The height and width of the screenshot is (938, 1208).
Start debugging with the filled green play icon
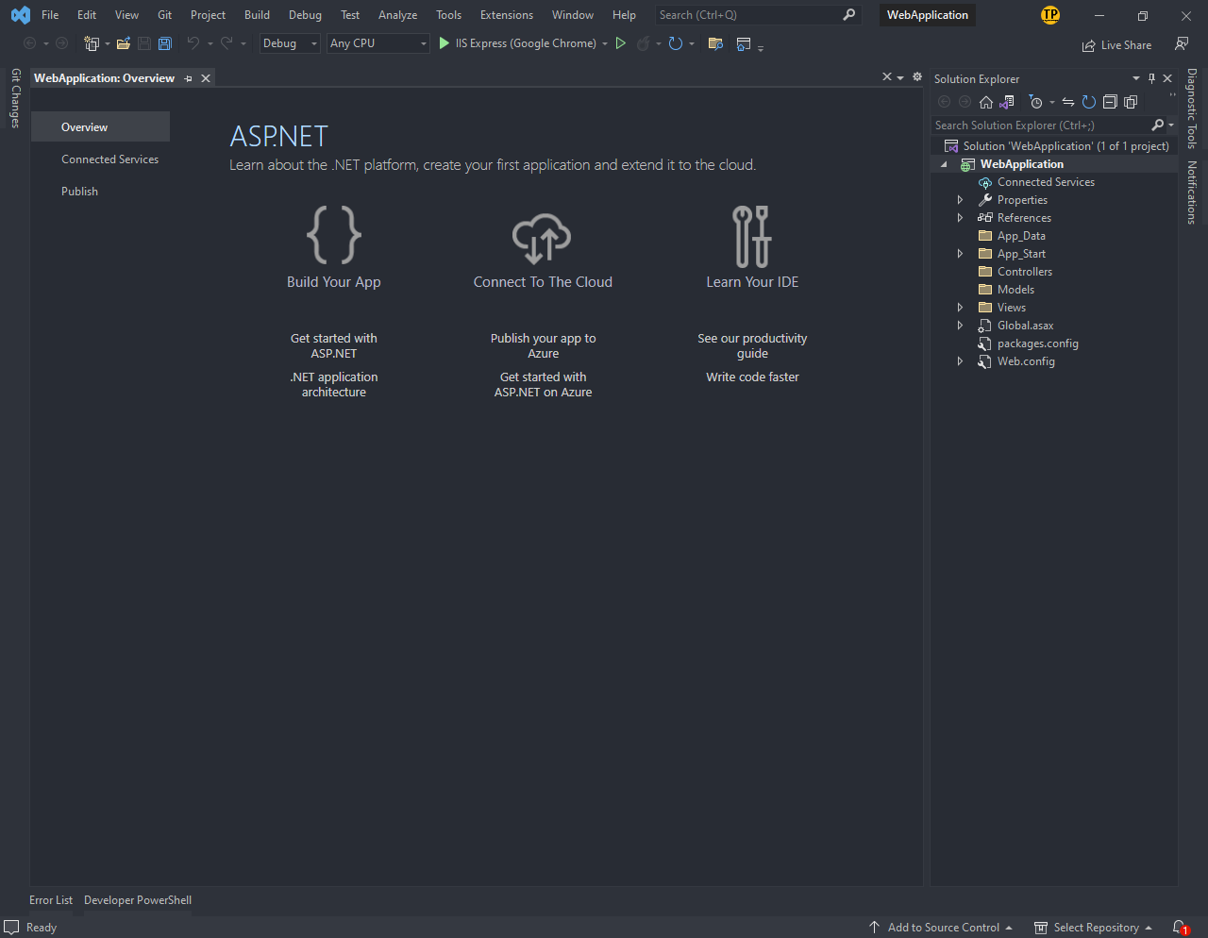(445, 43)
